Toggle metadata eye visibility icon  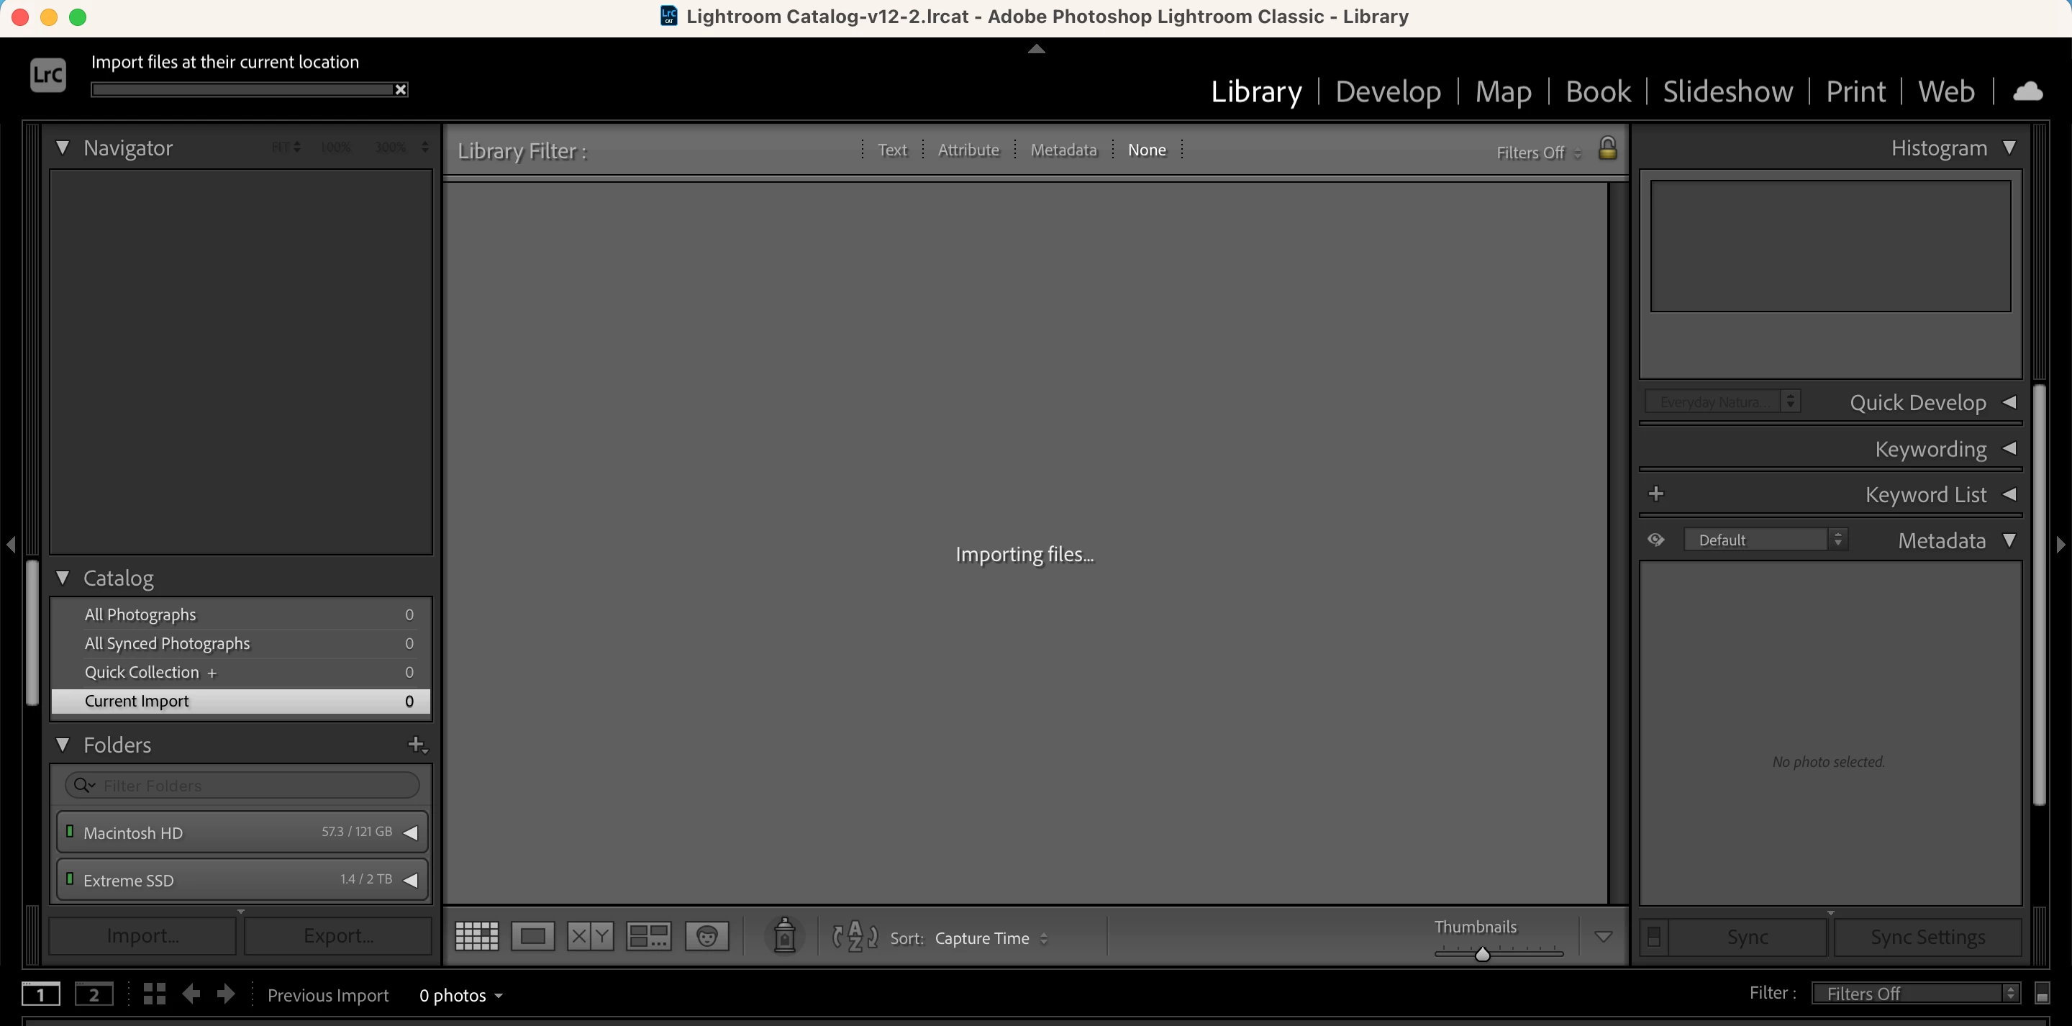pos(1655,540)
